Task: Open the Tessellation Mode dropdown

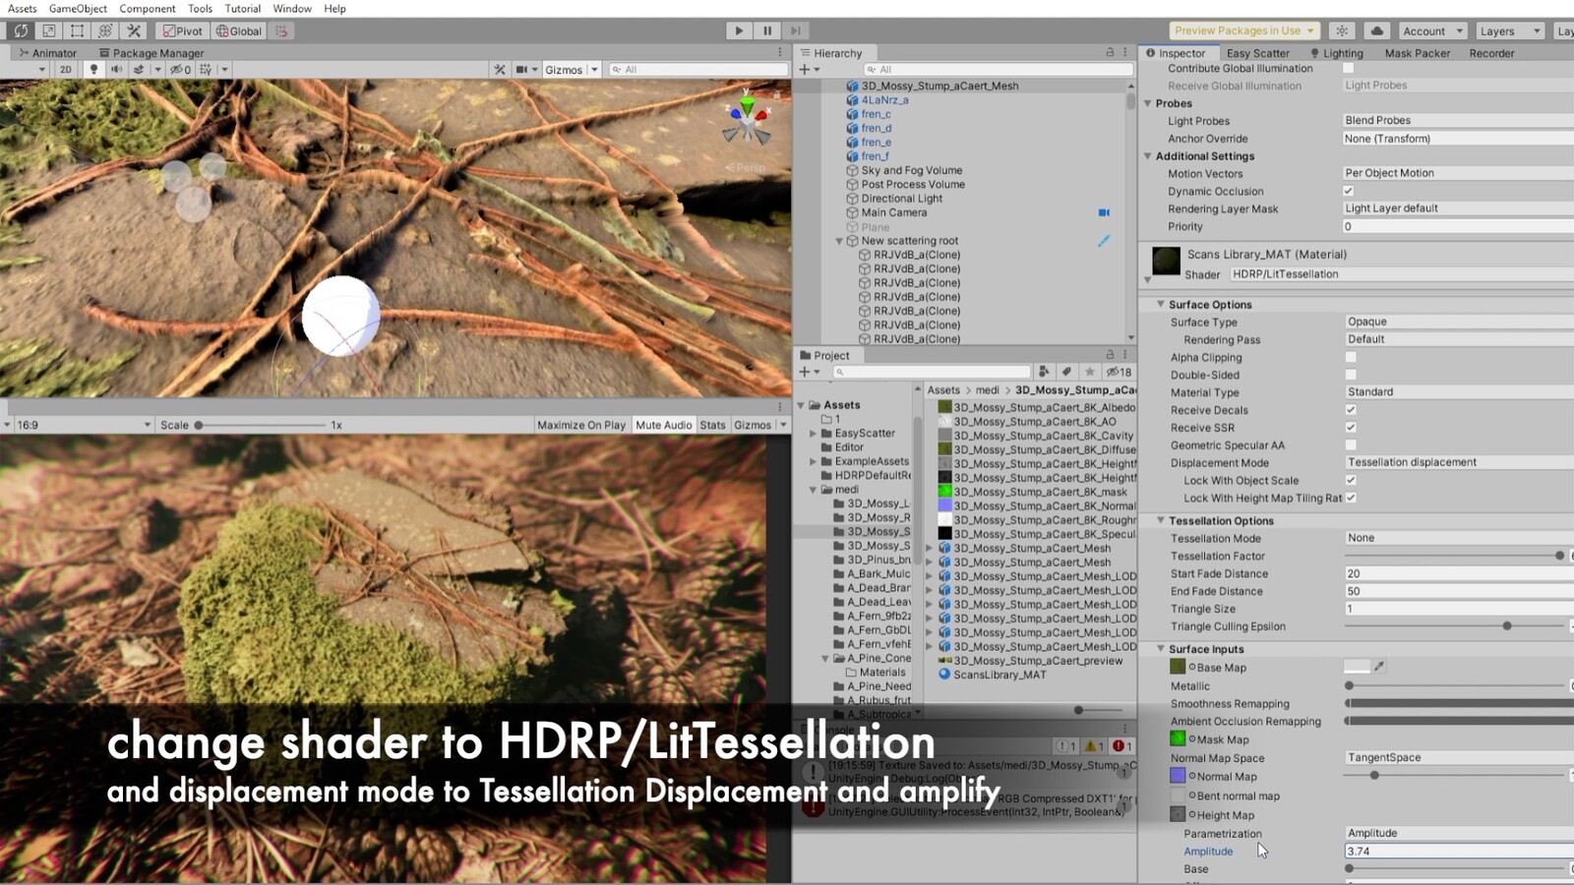Action: [1459, 538]
